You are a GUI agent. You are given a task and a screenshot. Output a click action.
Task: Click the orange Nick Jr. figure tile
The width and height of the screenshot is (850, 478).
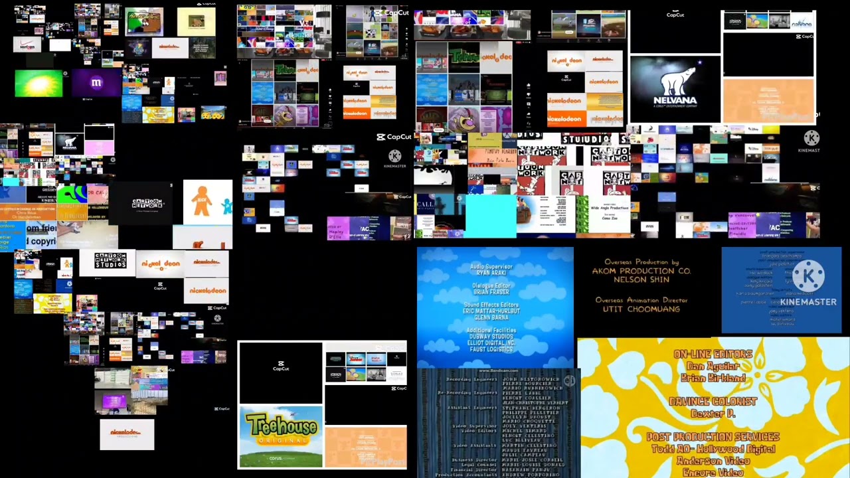207,202
